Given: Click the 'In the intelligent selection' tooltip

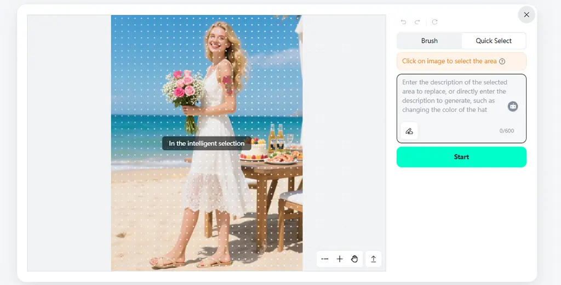Looking at the screenshot, I should coord(207,143).
